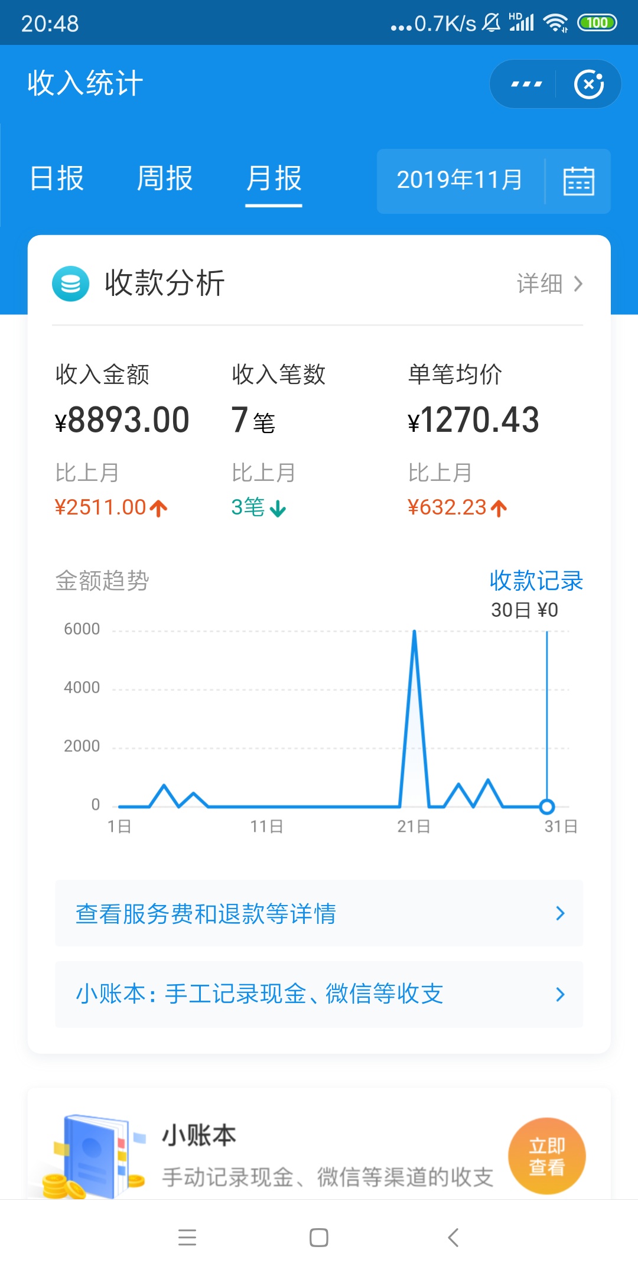Image resolution: width=638 pixels, height=1276 pixels.
Task: Tap the 收入笔数 value 7笔
Action: 253,421
